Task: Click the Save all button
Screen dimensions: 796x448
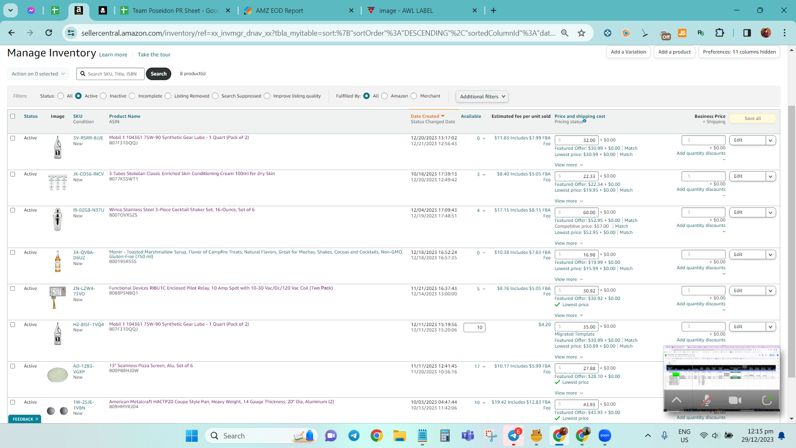Action: point(752,119)
